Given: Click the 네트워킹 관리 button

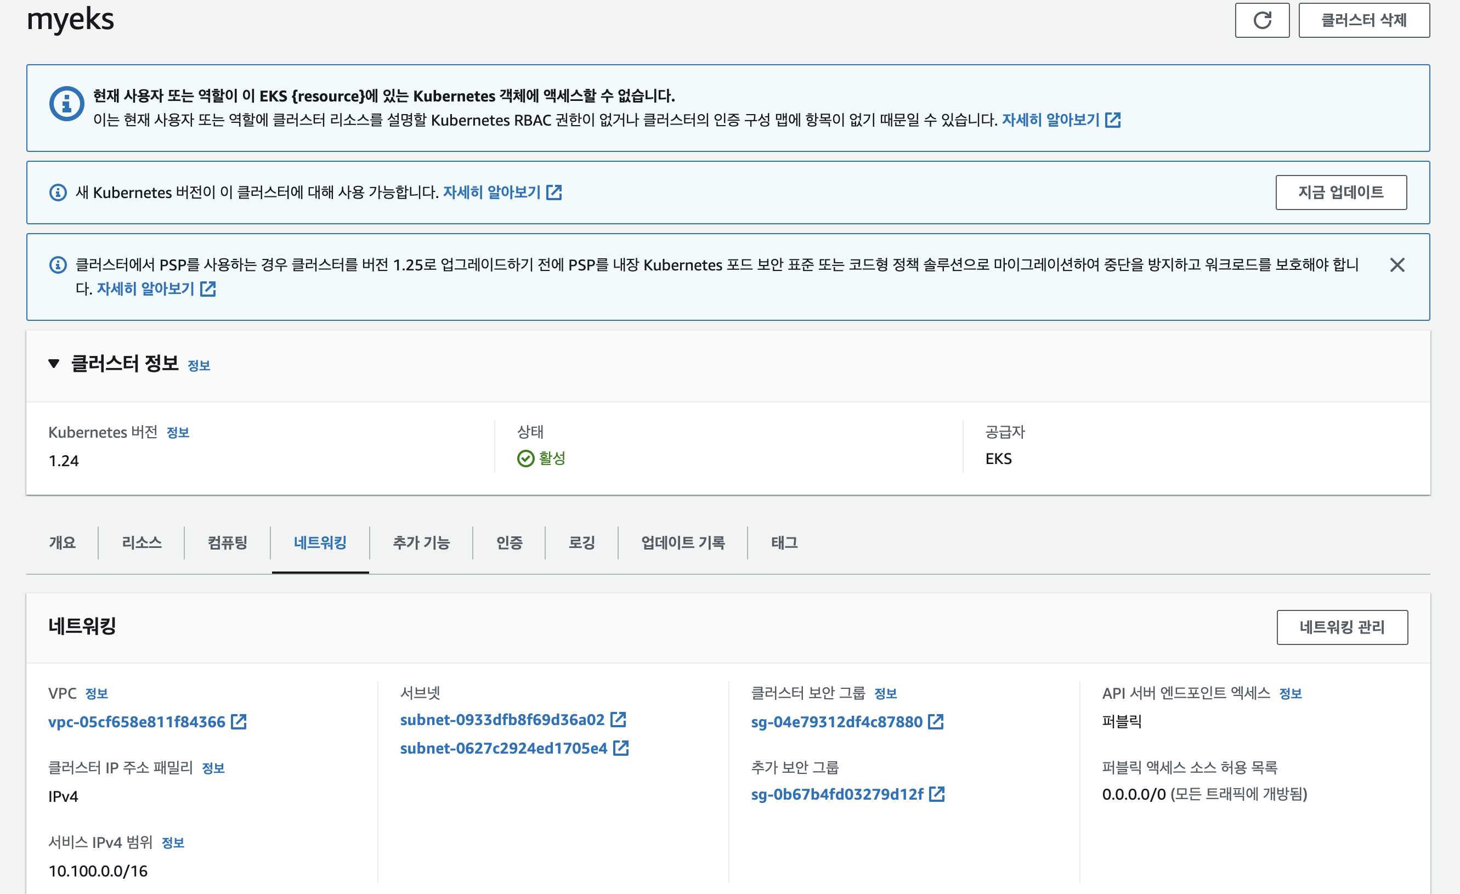Looking at the screenshot, I should (x=1342, y=627).
